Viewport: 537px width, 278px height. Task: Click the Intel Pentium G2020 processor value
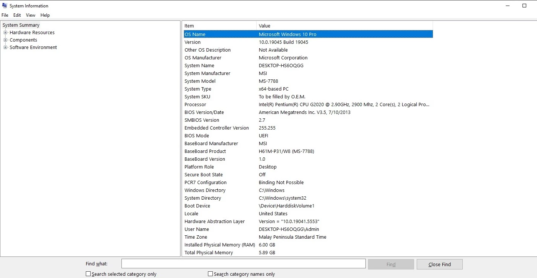pos(344,104)
